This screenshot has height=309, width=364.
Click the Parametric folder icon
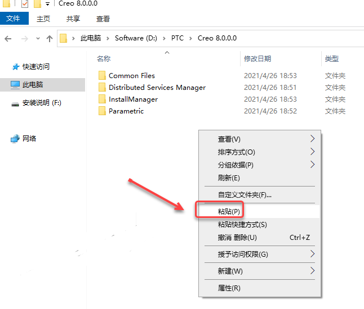pos(102,111)
